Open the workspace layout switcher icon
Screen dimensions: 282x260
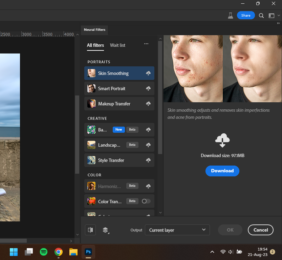coord(272,16)
